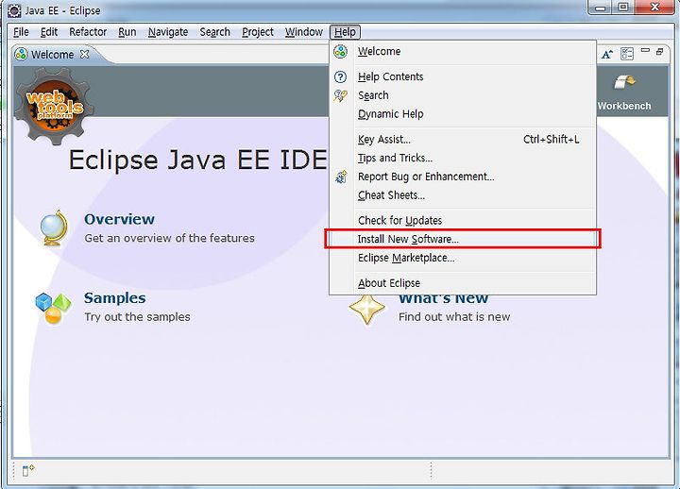This screenshot has height=489, width=680.
Task: Open the Navigate menu
Action: [x=168, y=32]
